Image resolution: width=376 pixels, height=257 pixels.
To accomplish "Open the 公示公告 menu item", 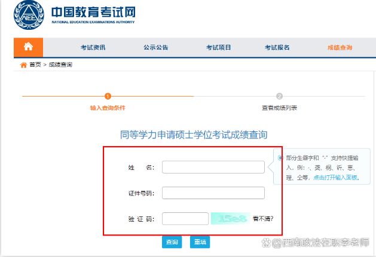I will [x=156, y=47].
